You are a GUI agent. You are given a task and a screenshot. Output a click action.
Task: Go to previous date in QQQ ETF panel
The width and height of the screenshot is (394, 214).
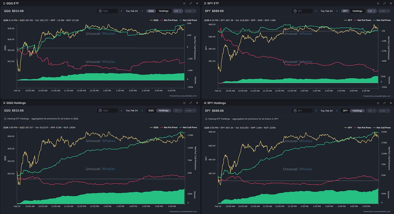[122, 11]
